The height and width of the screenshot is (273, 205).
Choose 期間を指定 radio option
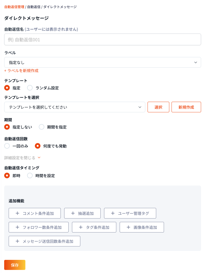click(42, 127)
